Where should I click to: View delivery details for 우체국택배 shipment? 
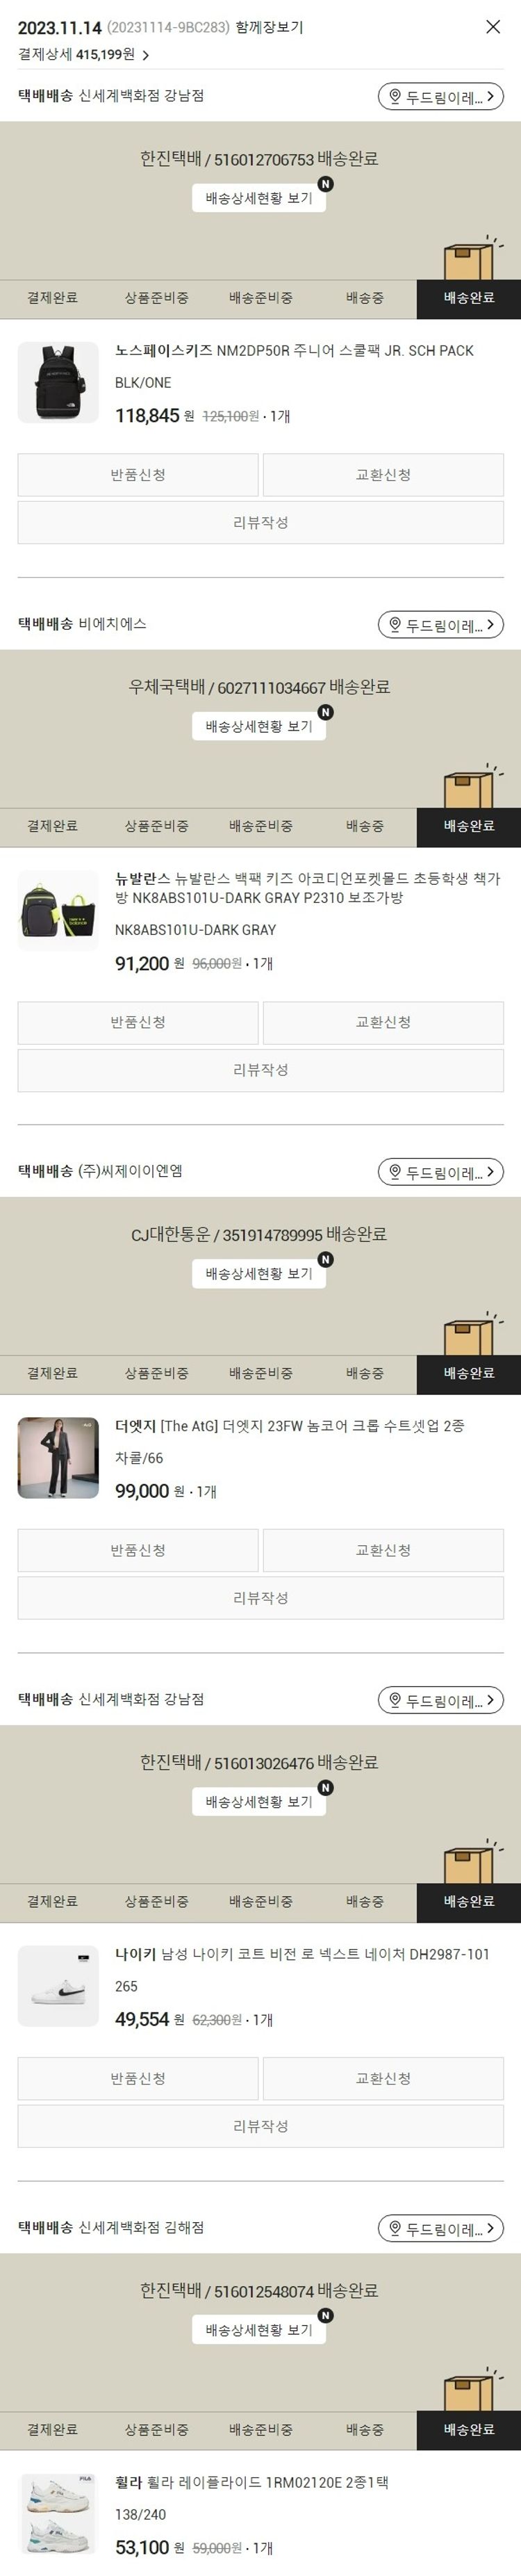click(x=259, y=726)
